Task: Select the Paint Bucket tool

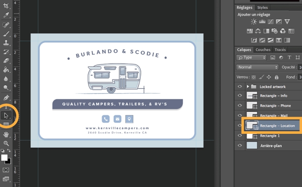Action: [6, 69]
